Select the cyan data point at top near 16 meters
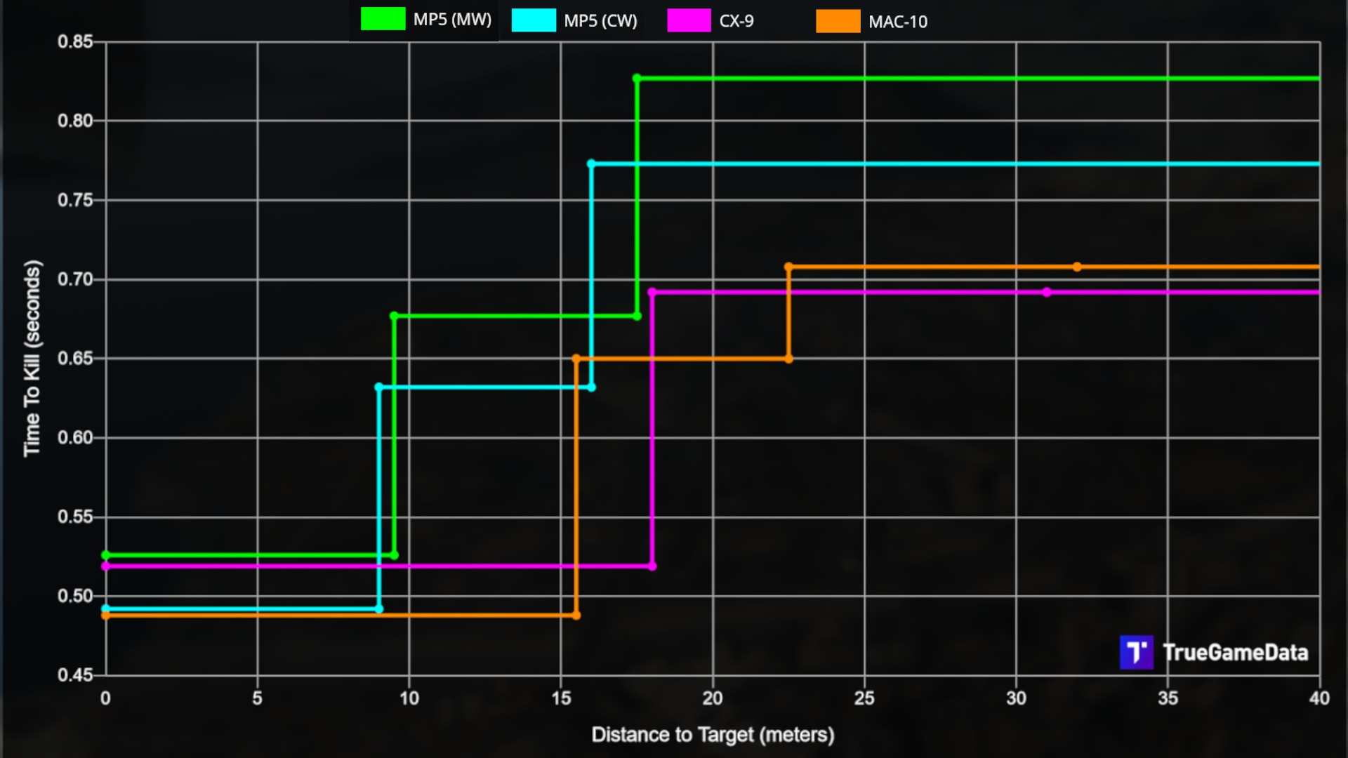The image size is (1348, 758). point(591,164)
